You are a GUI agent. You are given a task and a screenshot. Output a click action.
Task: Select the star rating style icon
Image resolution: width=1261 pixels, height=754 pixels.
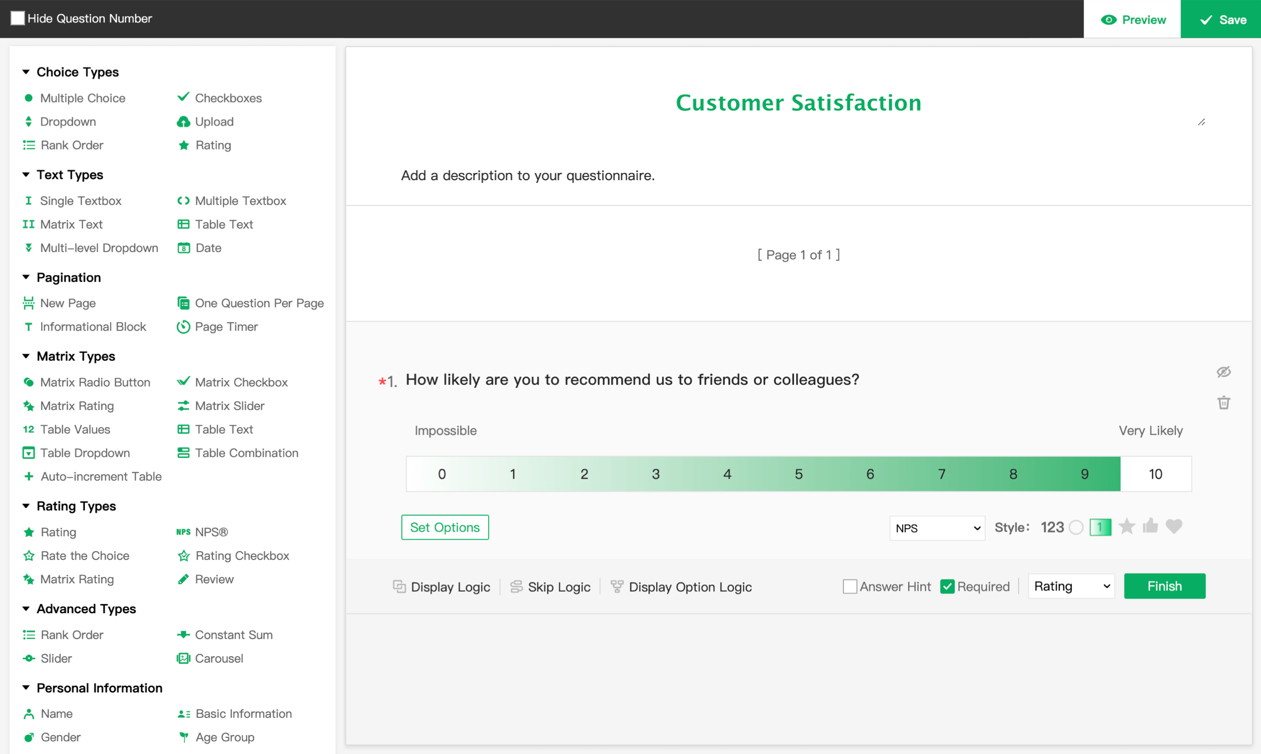(x=1127, y=527)
